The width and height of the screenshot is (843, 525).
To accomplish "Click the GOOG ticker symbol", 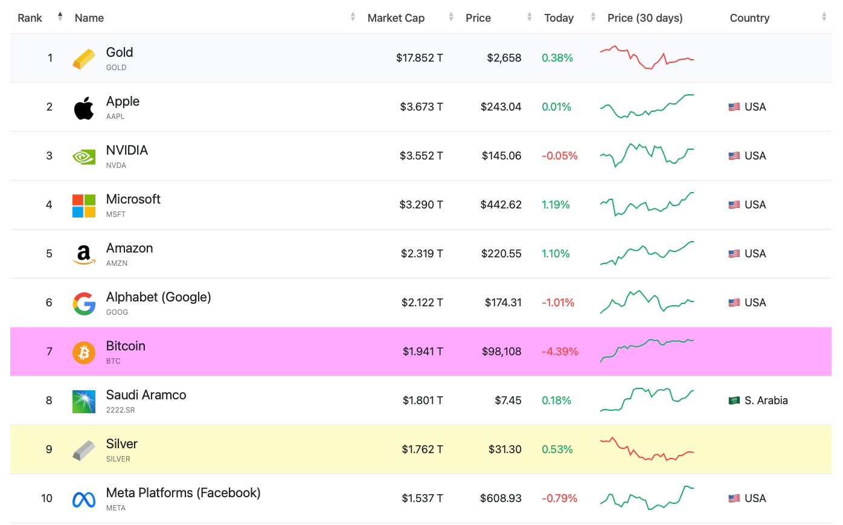I will click(x=117, y=312).
